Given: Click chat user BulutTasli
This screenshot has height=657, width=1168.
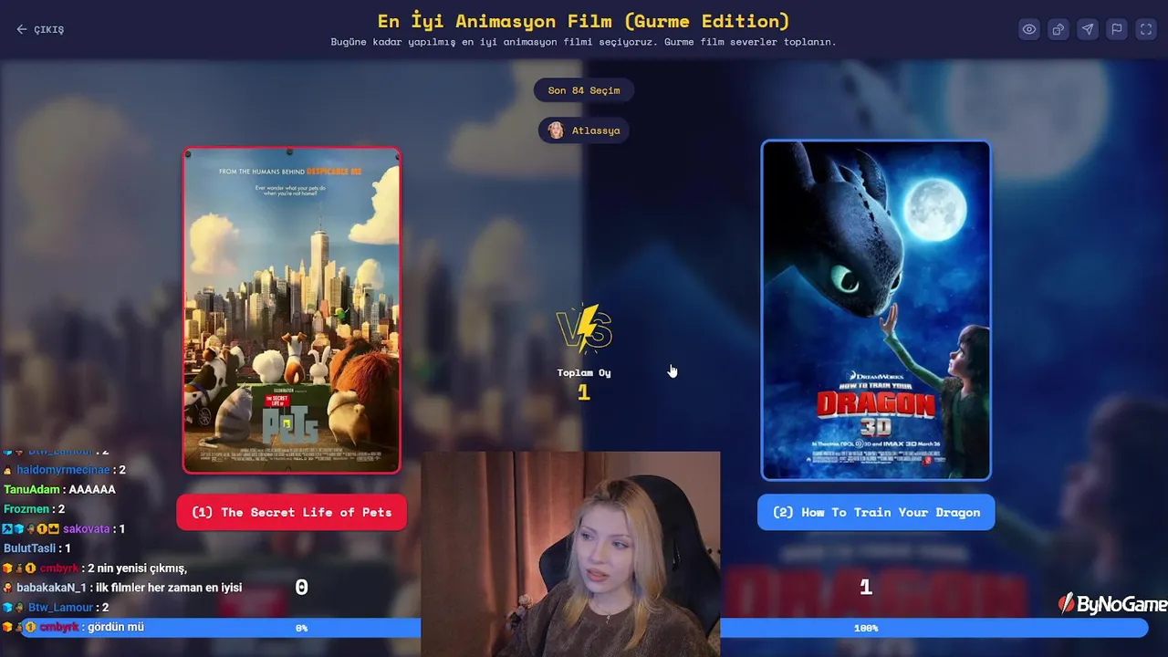Looking at the screenshot, I should [30, 548].
